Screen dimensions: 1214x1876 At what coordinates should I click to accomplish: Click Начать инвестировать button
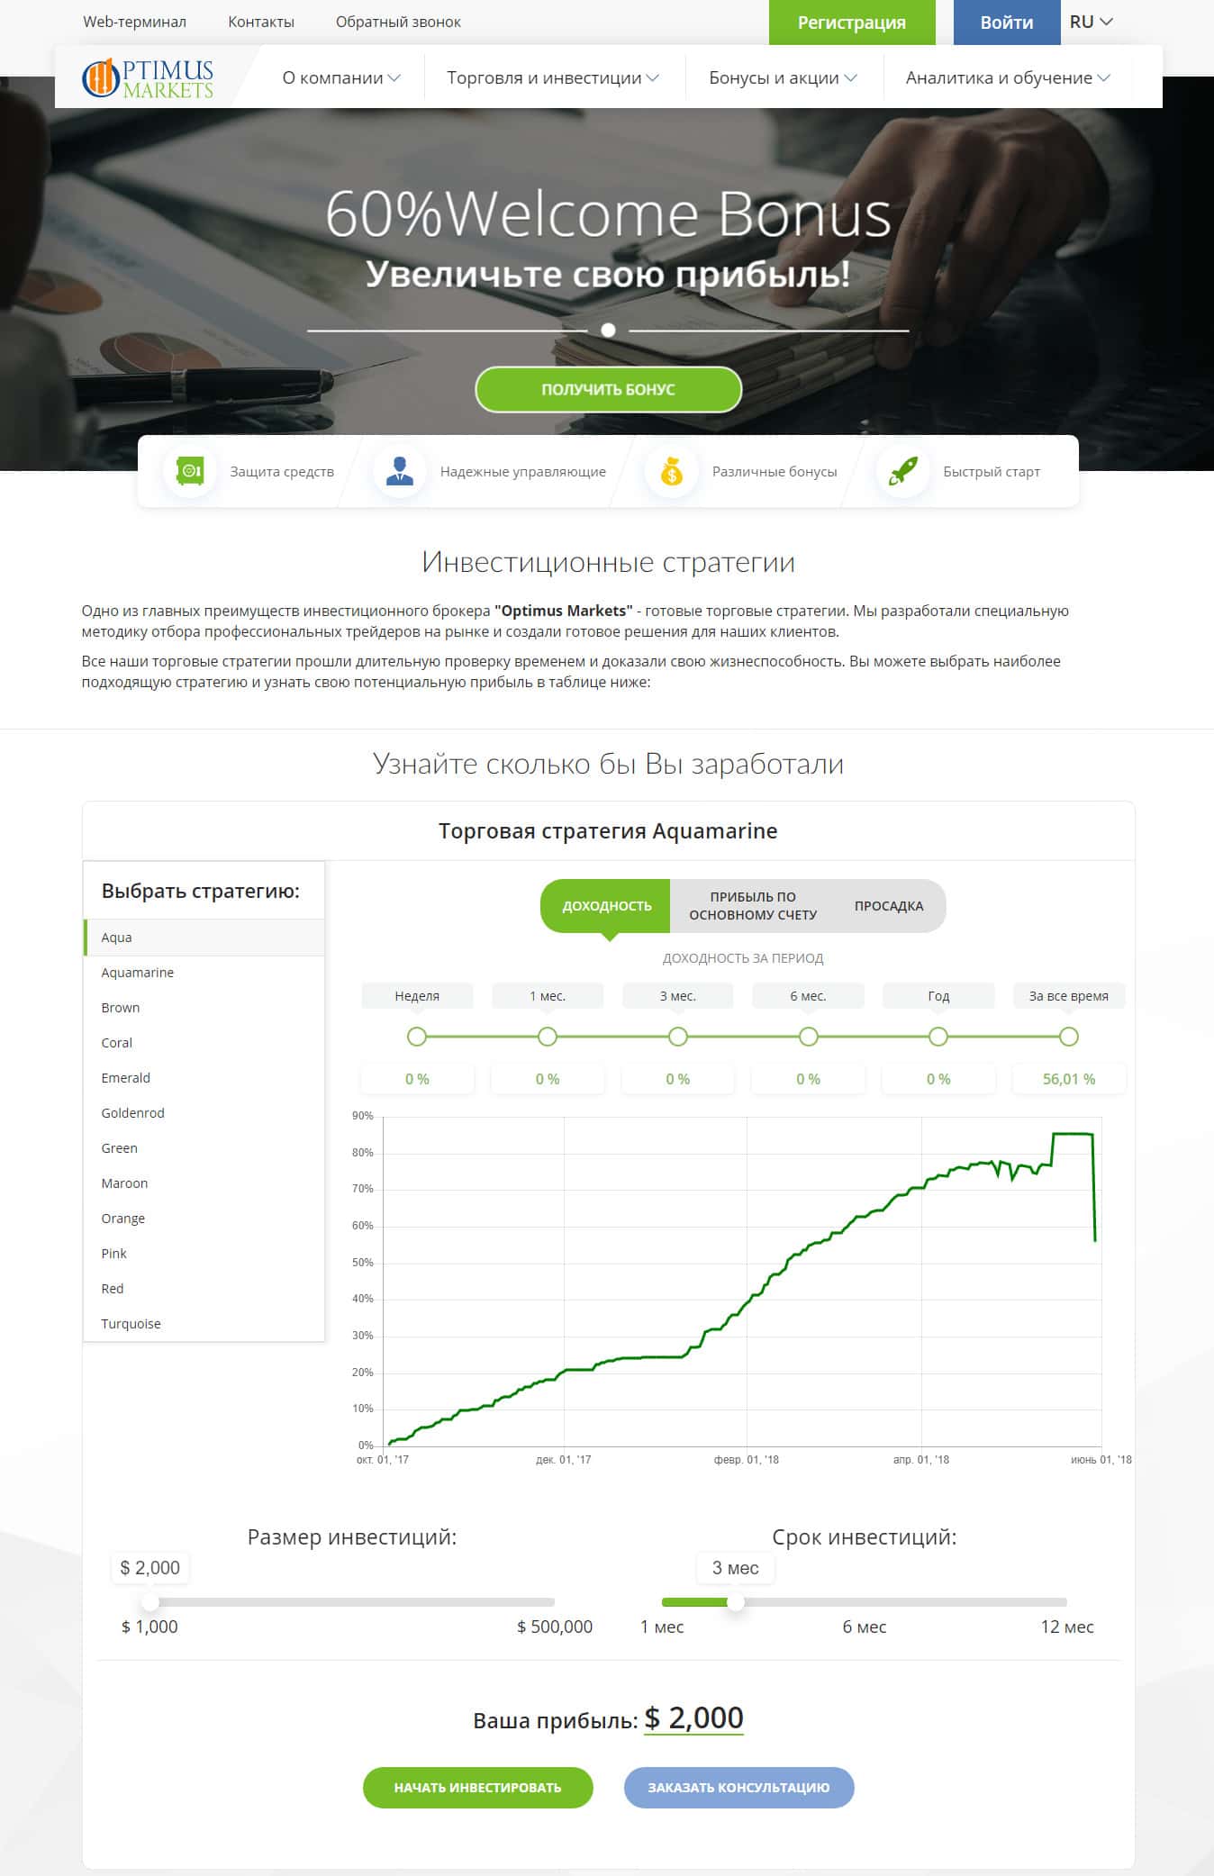pos(477,1788)
